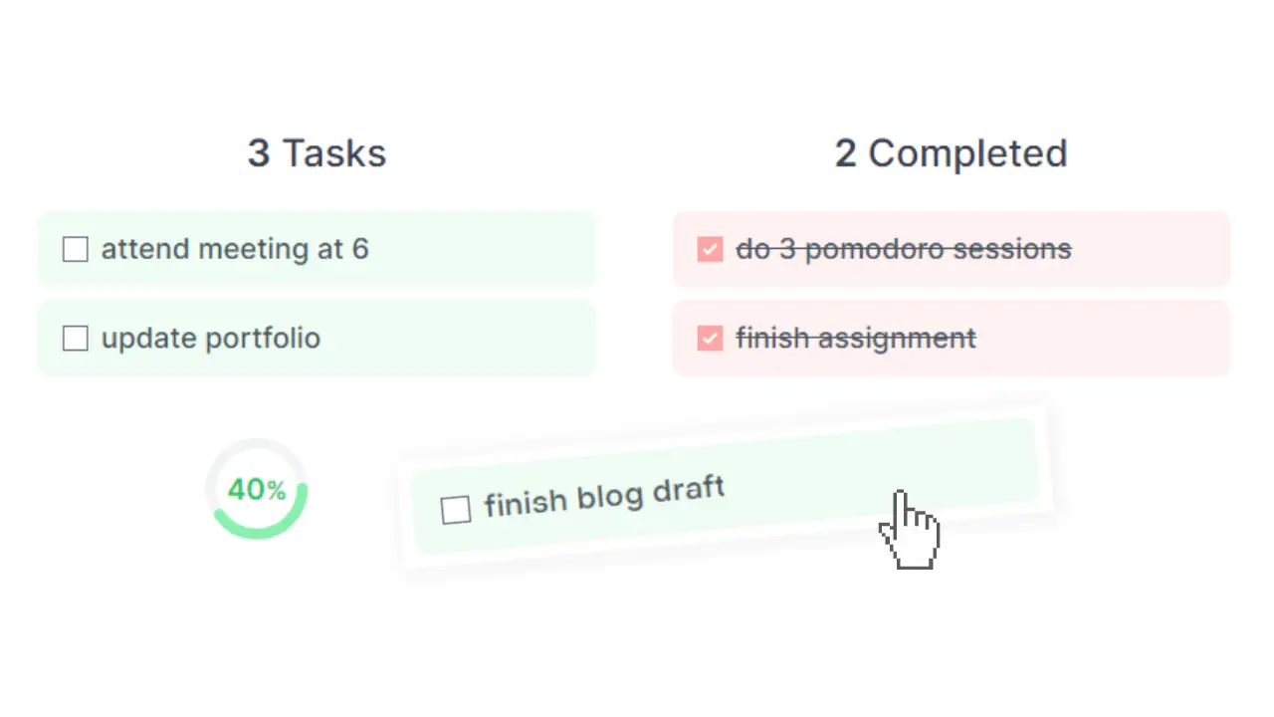The width and height of the screenshot is (1274, 717).
Task: Tick the 'update portfolio' checkbox
Action: coord(76,339)
